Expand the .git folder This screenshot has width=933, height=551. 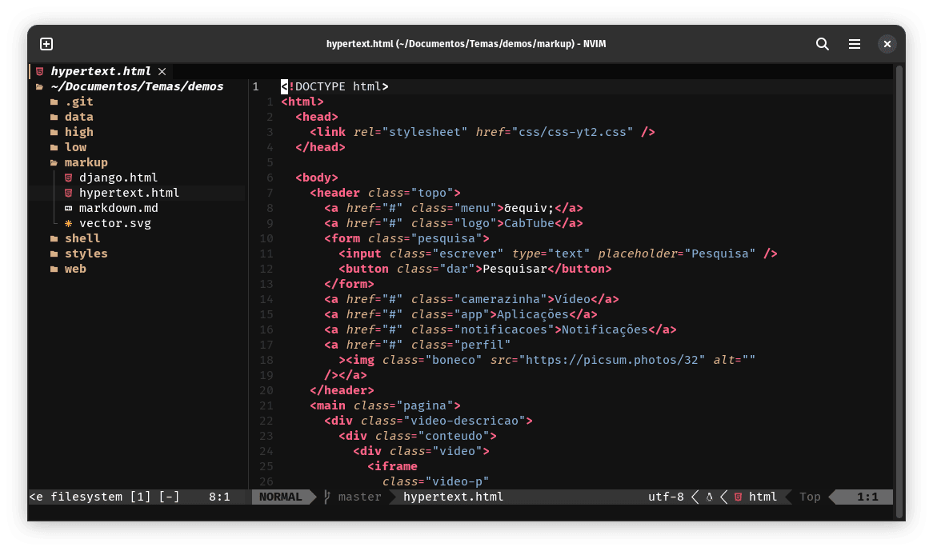click(x=79, y=102)
